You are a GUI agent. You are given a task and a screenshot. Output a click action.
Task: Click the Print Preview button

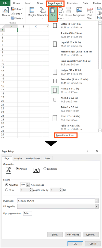[73, 235]
